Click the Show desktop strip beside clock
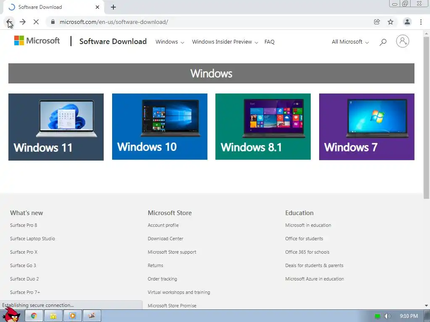Screen dimensions: 430x322 [427, 316]
